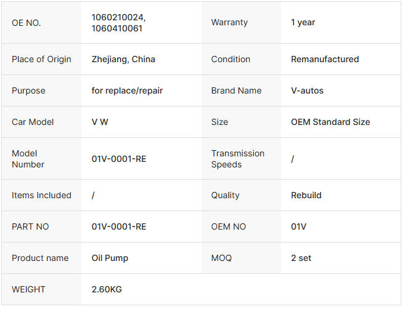Select the 'for replace/repair' purpose value
Image resolution: width=405 pixels, height=309 pixels.
coord(127,91)
